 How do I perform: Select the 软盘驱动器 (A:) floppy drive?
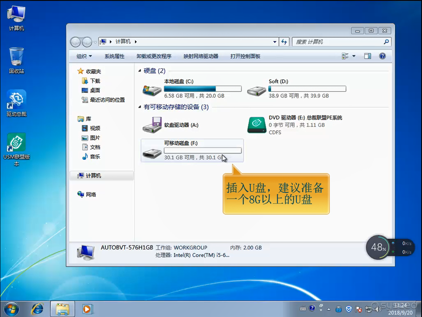click(x=170, y=125)
